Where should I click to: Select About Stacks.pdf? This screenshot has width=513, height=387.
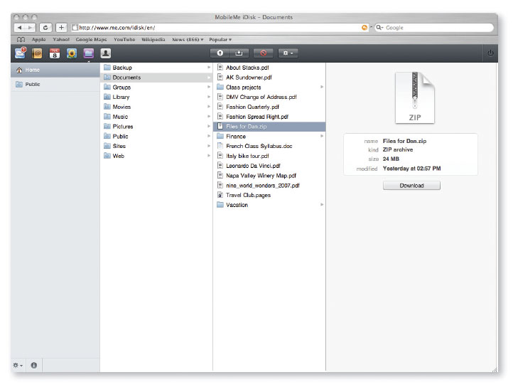(x=269, y=68)
